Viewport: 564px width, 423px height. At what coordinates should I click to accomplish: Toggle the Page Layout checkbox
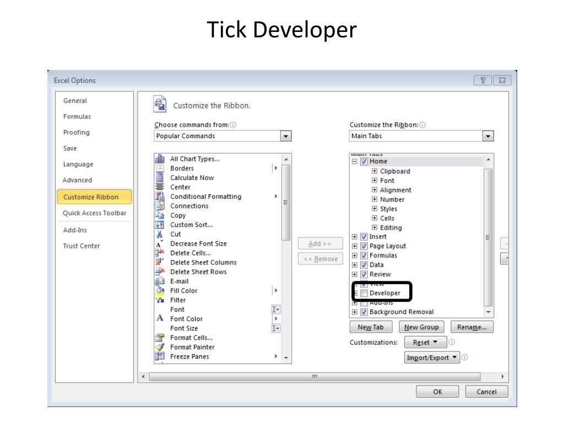click(364, 246)
